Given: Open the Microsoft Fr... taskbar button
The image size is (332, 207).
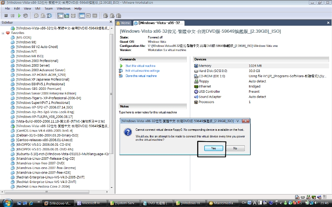Looking at the screenshot, I should point(90,203).
